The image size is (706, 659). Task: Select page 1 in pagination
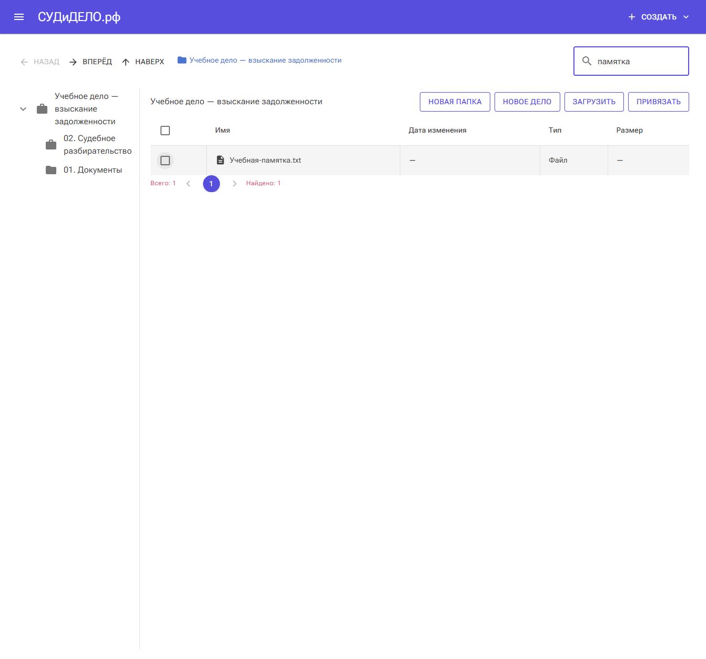coord(211,184)
